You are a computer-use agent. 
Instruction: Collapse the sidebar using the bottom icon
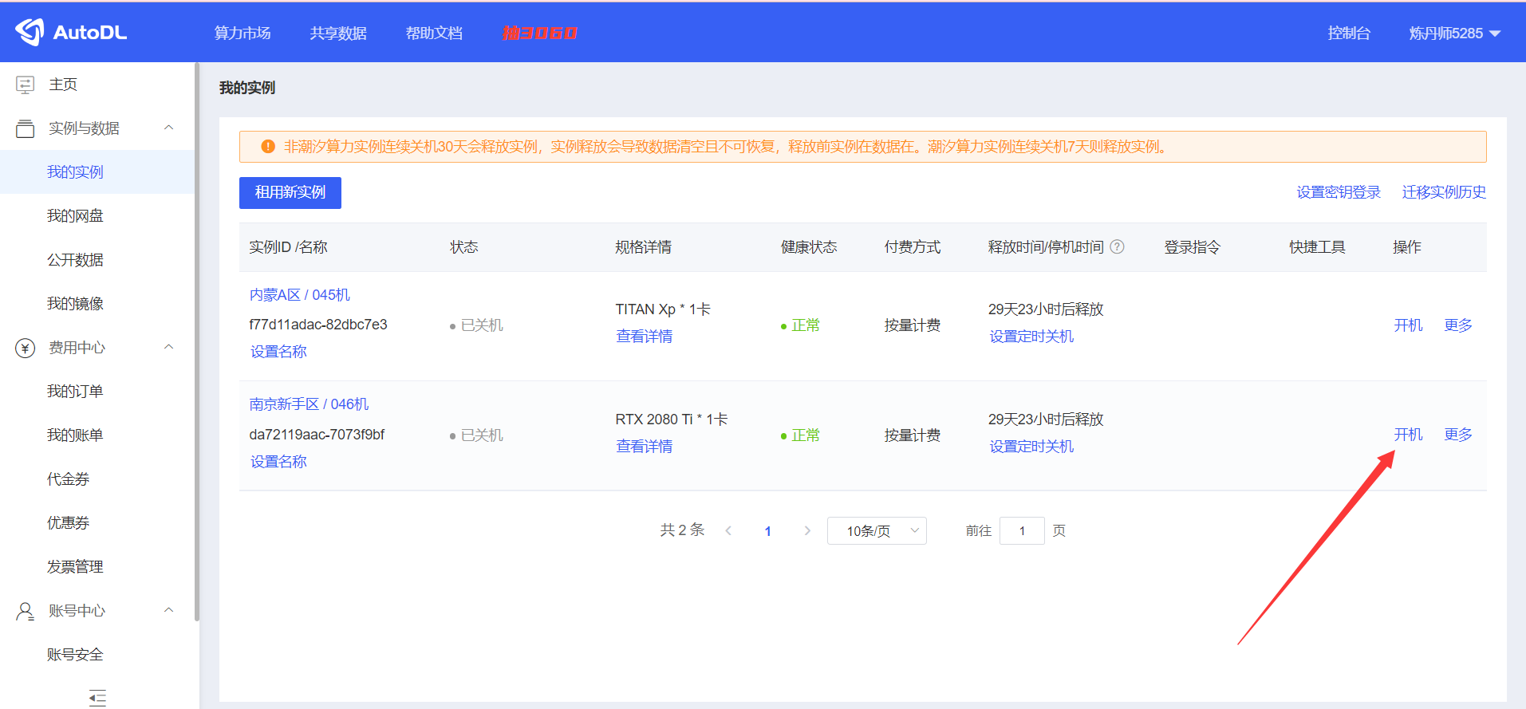[97, 698]
